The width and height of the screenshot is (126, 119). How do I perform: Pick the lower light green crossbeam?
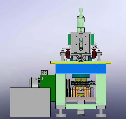pos(81,106)
